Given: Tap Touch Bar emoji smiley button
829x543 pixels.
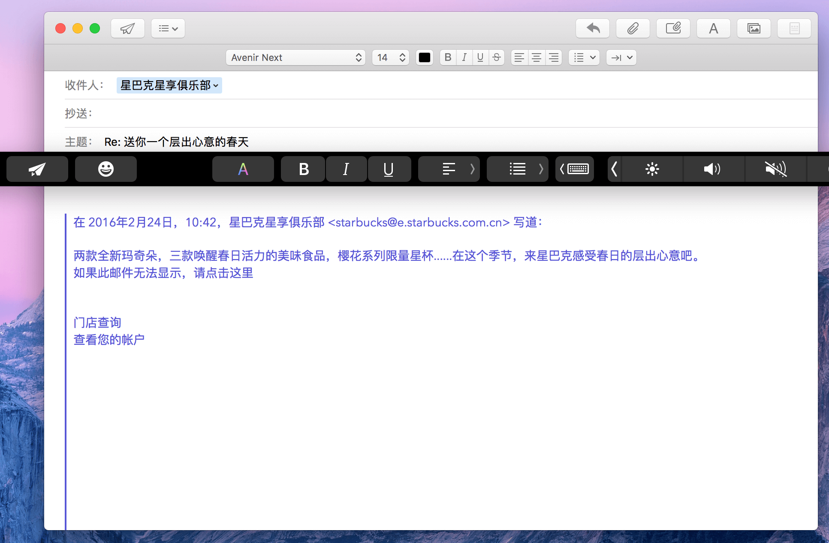Looking at the screenshot, I should pyautogui.click(x=106, y=169).
